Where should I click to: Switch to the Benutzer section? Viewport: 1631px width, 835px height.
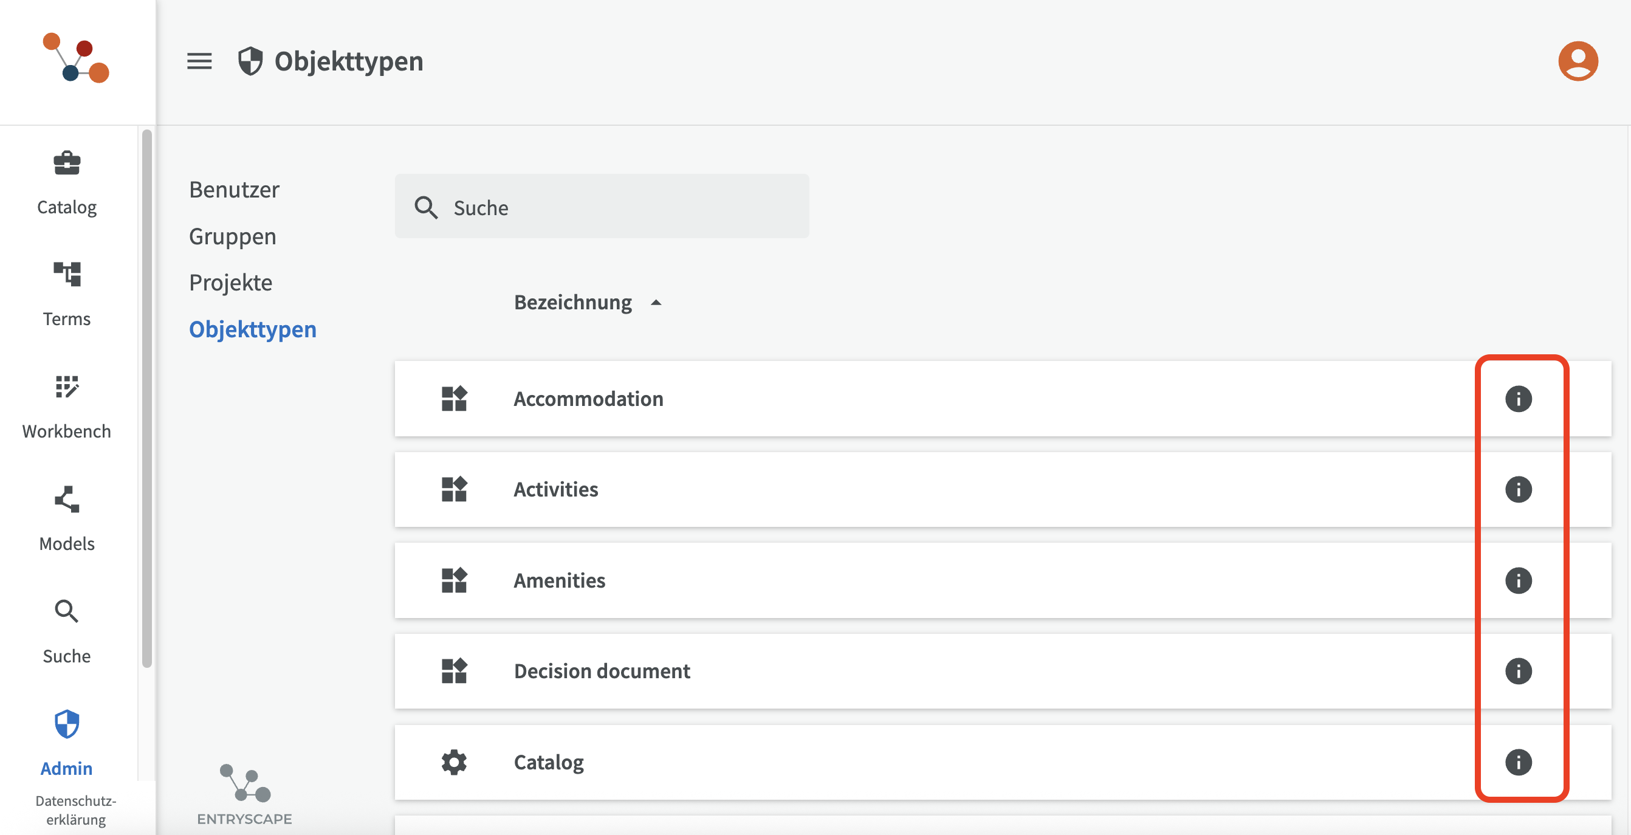point(233,190)
